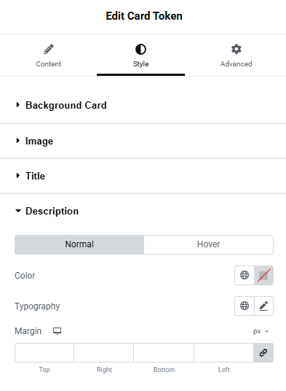Toggle the link values chain icon
The width and height of the screenshot is (286, 391).
[x=263, y=352]
